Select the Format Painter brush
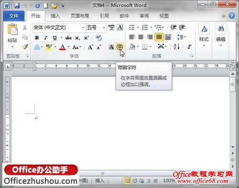 25,46
